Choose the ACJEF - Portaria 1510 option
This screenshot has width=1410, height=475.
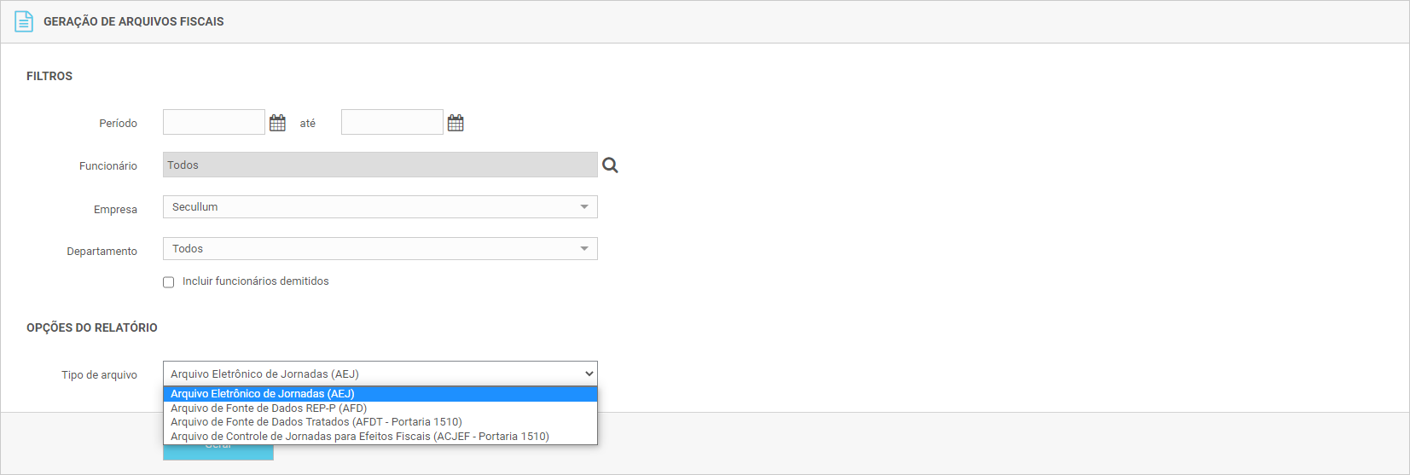360,437
